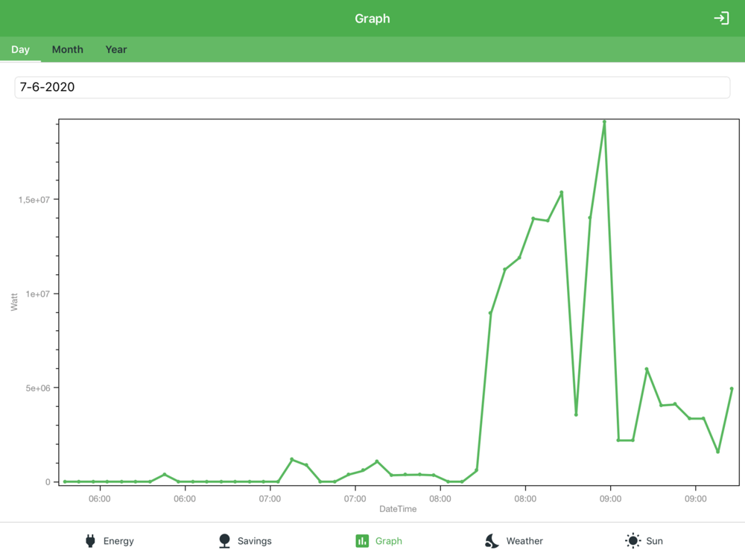This screenshot has height=559, width=745.
Task: Click the highest peak point on the graph
Action: (604, 122)
